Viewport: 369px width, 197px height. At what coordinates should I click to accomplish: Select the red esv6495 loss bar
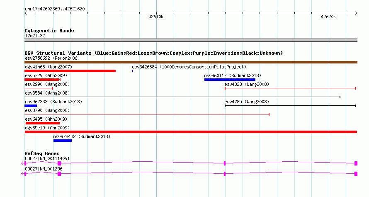pyautogui.click(x=43, y=123)
